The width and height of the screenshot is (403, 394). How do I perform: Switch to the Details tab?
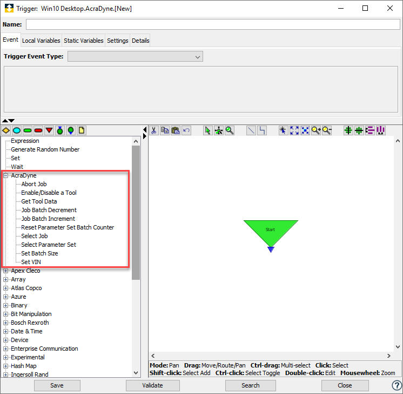tap(140, 41)
